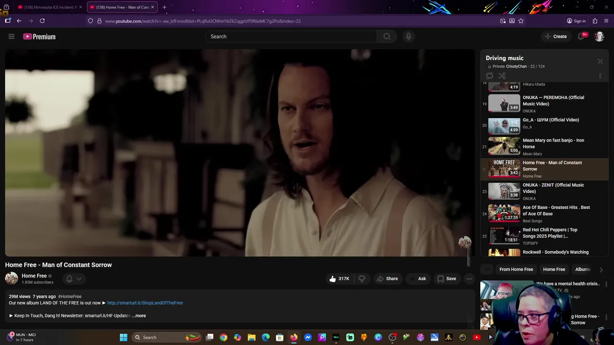The width and height of the screenshot is (614, 345).
Task: Select the From Home Free chip
Action: 516,269
